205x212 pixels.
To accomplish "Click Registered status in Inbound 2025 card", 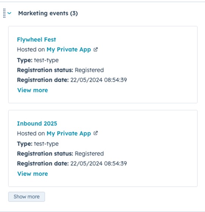I will pos(89,154).
